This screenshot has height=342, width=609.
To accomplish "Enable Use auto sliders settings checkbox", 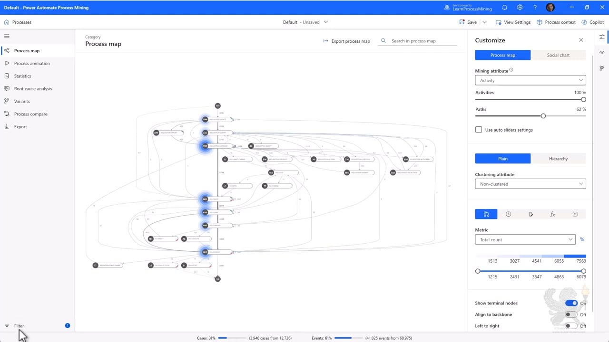I will 479,130.
